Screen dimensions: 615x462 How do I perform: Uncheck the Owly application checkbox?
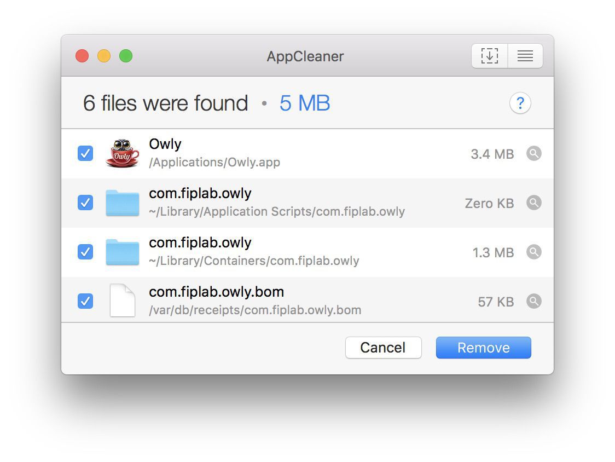pyautogui.click(x=85, y=153)
